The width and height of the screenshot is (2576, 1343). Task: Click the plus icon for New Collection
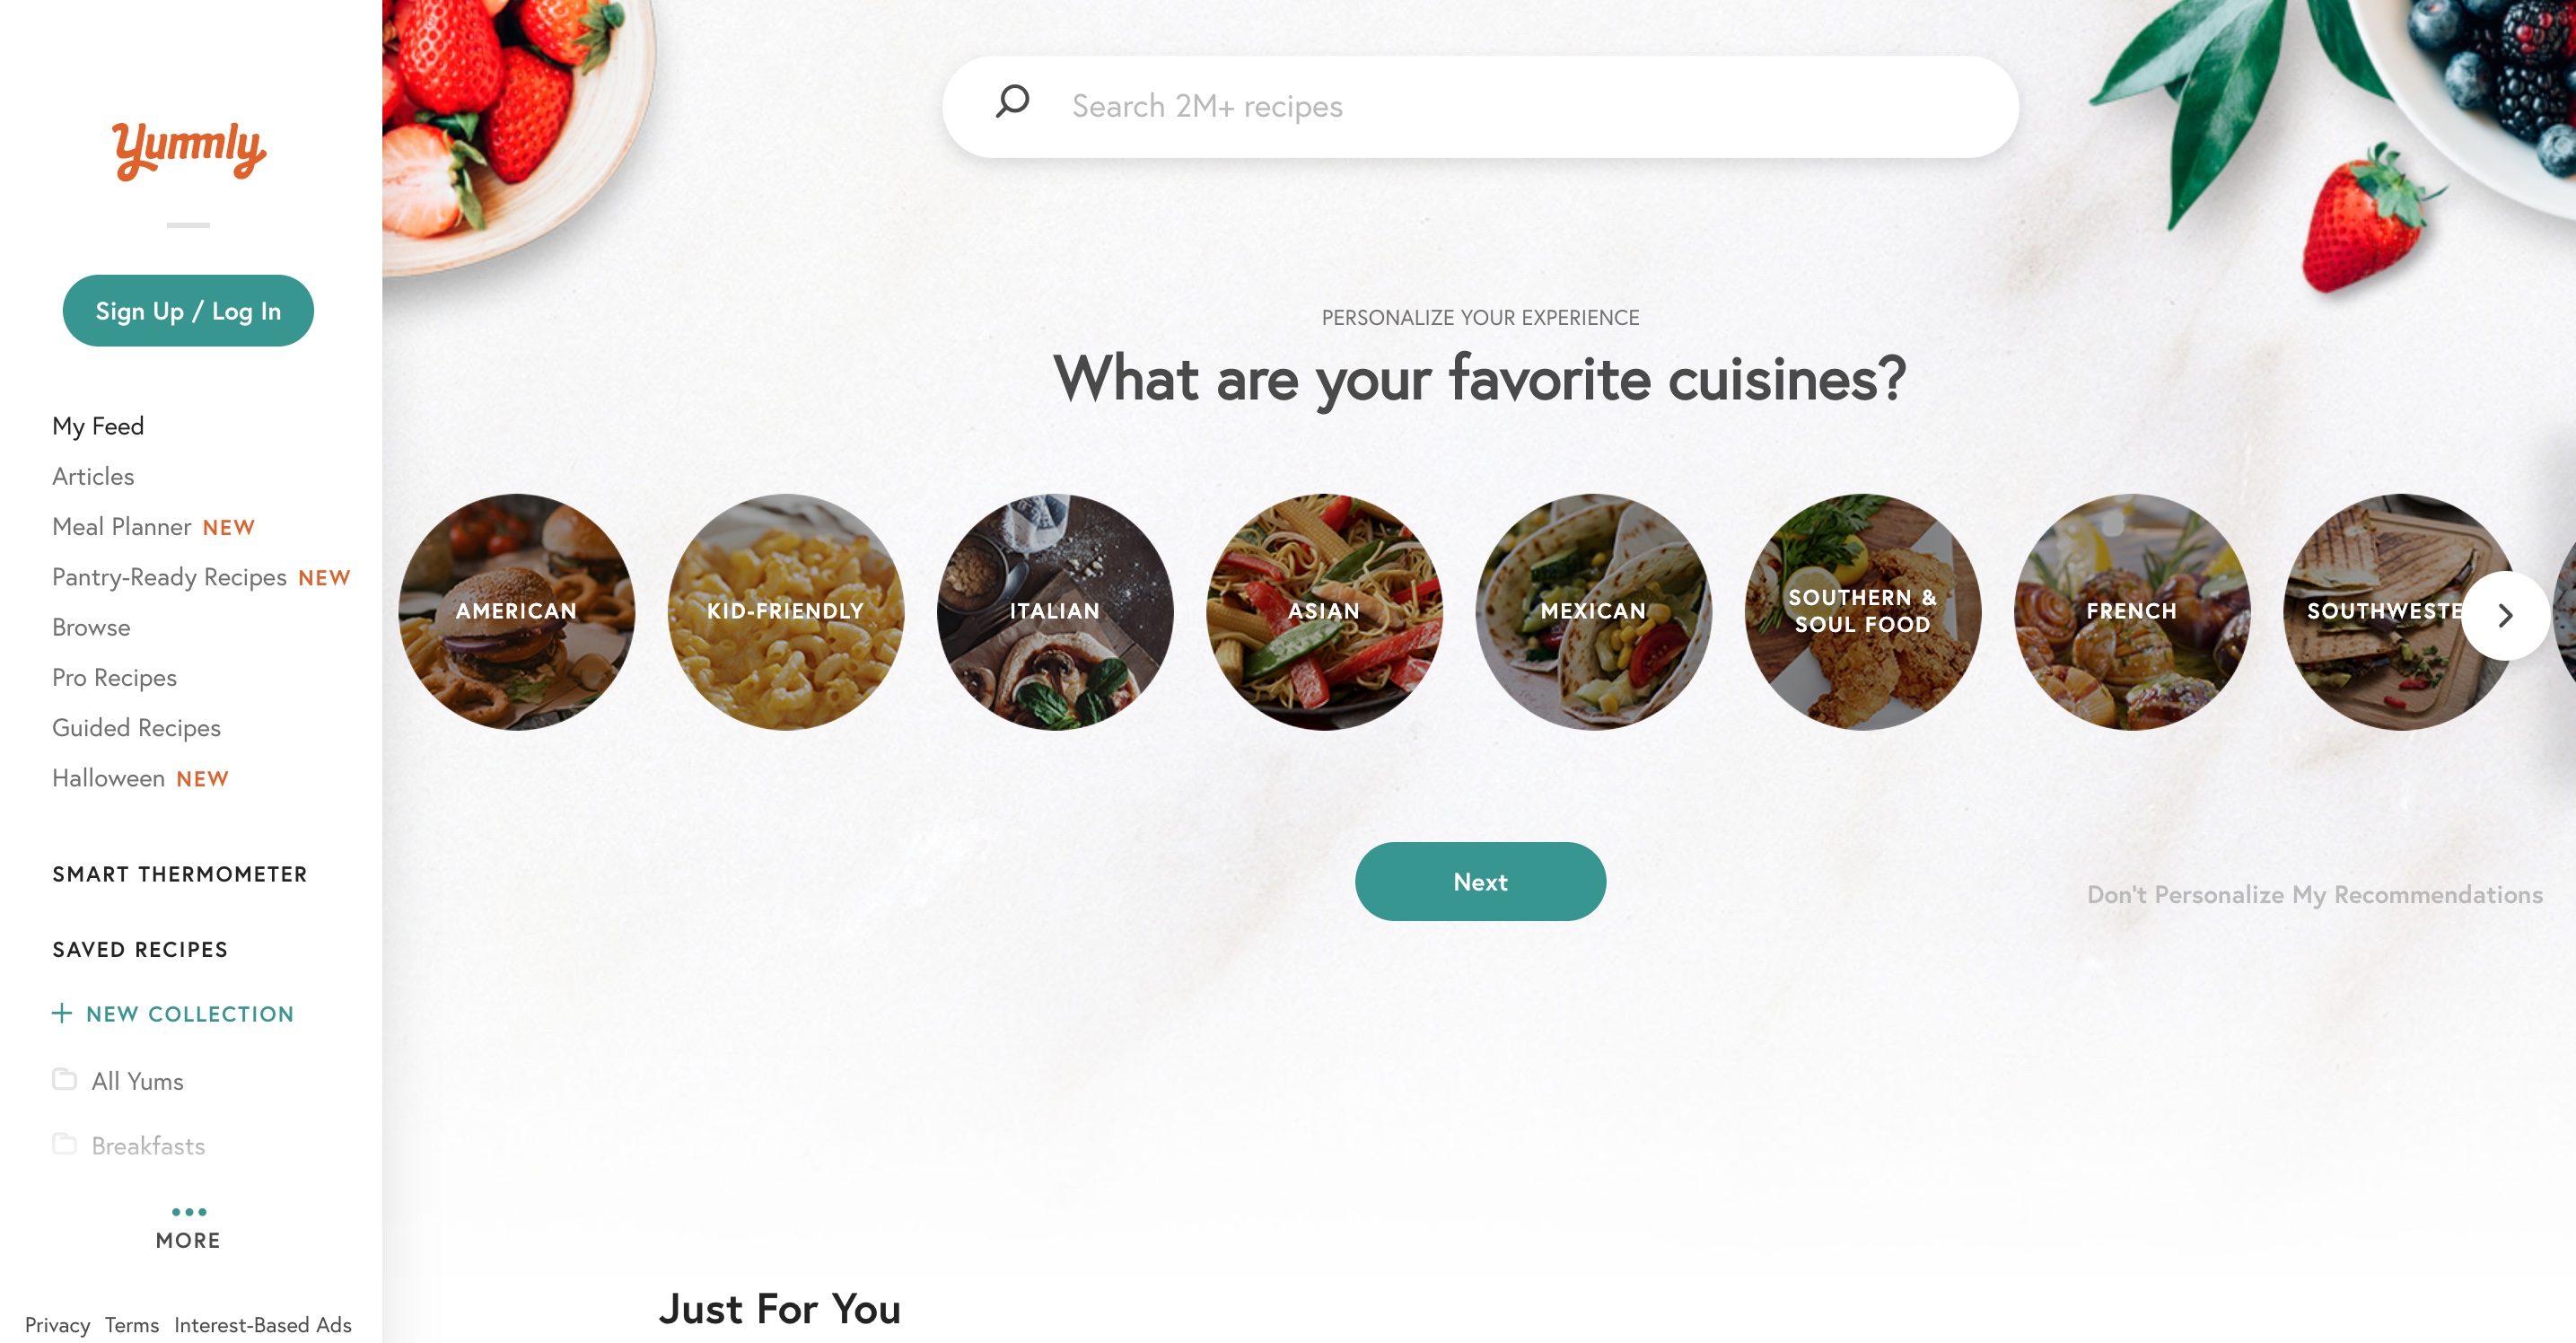62,1013
